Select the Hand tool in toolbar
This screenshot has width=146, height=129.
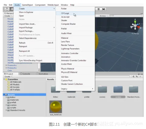click(x=7, y=9)
